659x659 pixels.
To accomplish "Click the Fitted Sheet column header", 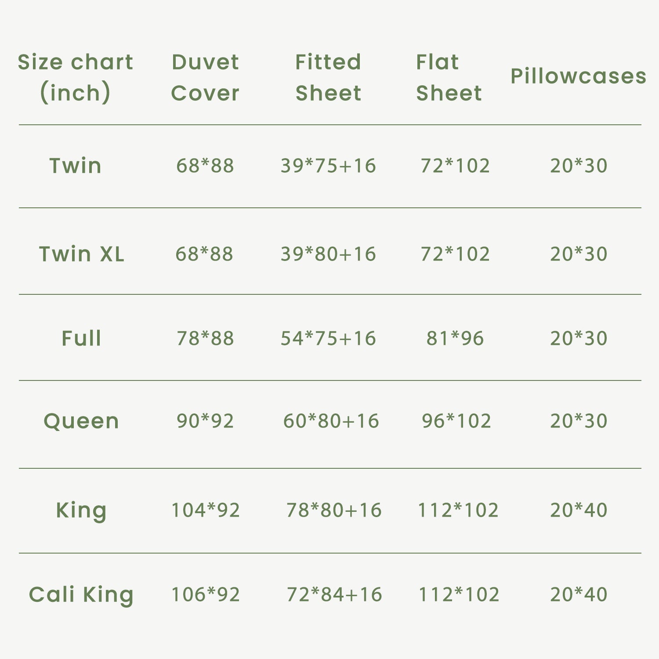I will [328, 77].
